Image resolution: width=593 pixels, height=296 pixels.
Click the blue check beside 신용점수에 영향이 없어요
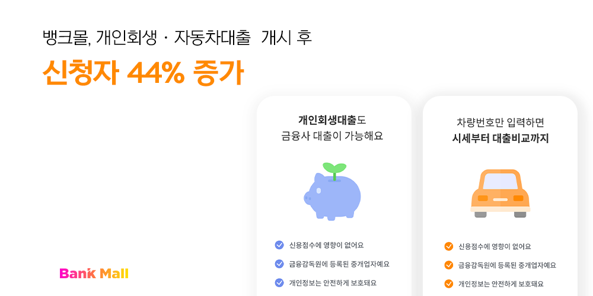279,245
